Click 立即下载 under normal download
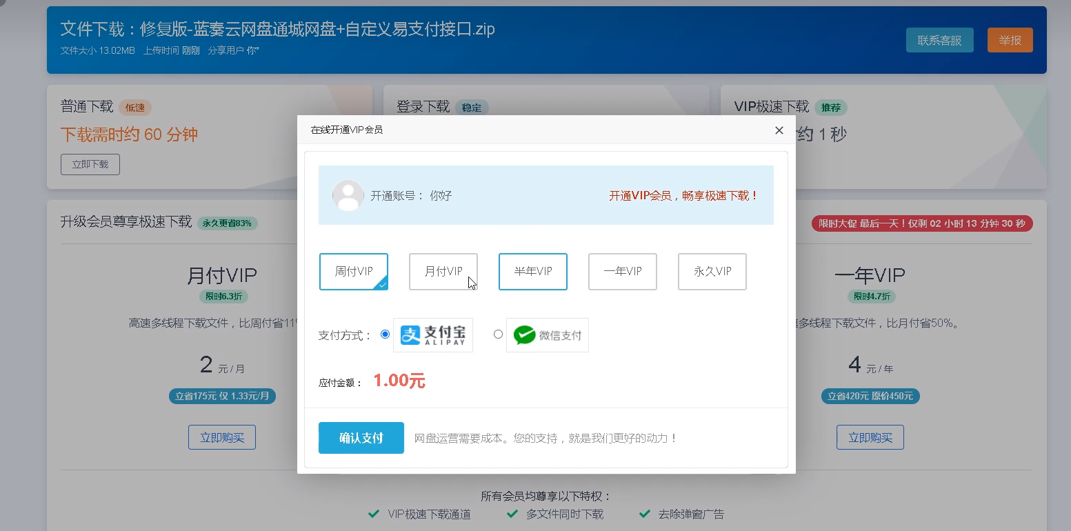This screenshot has width=1071, height=531. tap(90, 164)
